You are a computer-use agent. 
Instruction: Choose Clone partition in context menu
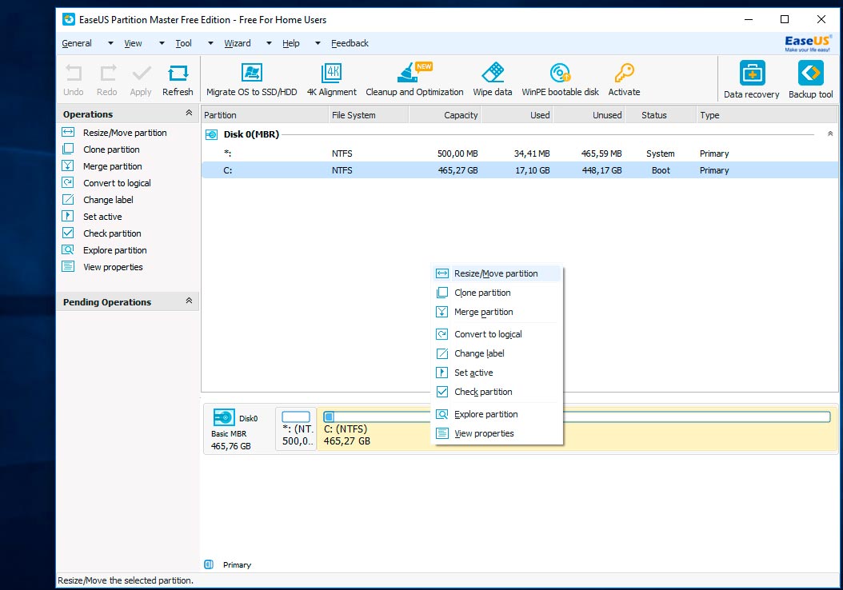(497, 293)
